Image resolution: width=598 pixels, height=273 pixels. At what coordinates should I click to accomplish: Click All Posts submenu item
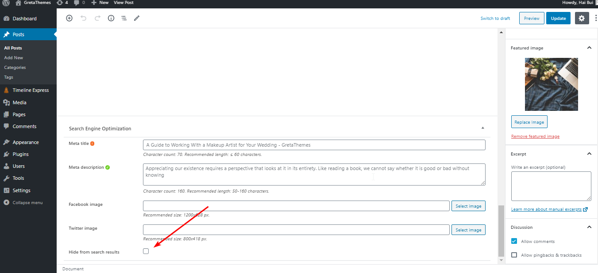[13, 48]
